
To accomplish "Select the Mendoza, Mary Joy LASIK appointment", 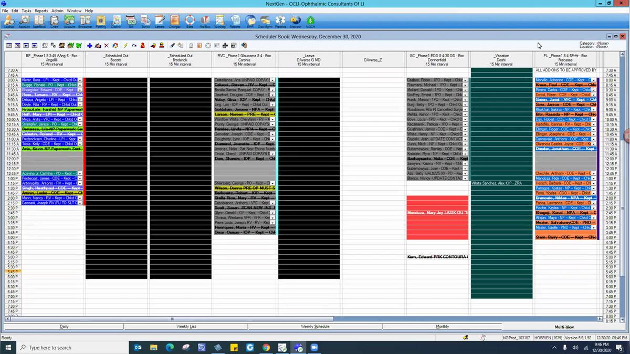I will [x=437, y=213].
